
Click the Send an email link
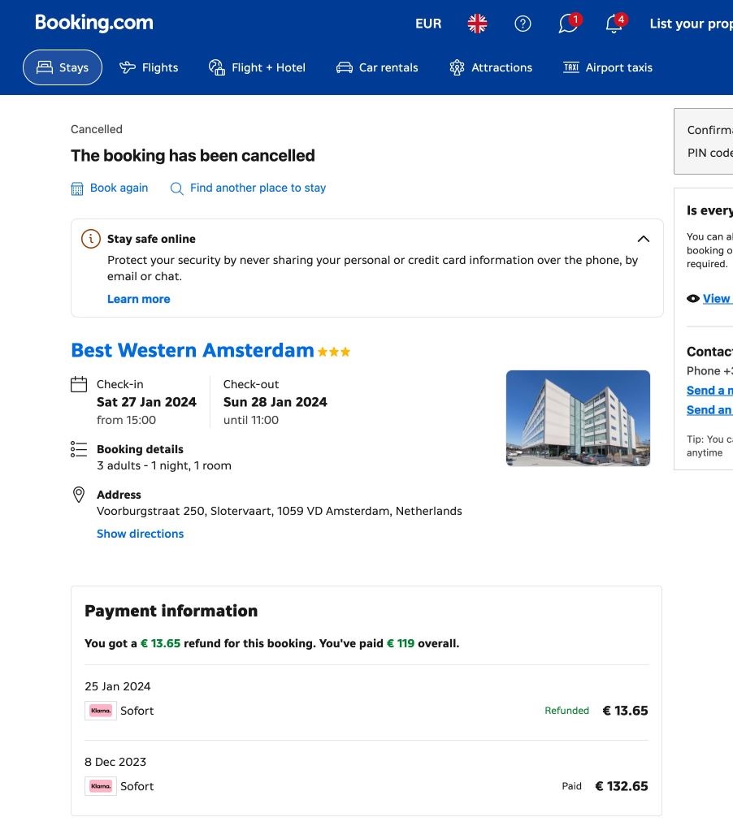pos(709,410)
